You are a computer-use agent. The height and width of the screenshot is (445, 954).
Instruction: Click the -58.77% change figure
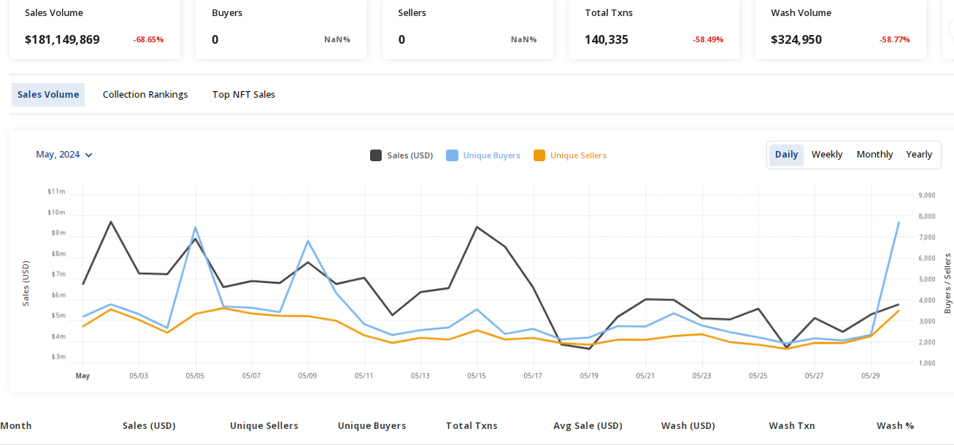tap(895, 39)
